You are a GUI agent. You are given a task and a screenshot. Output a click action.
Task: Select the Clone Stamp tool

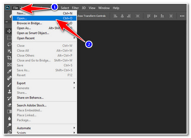pyautogui.click(x=9, y=91)
